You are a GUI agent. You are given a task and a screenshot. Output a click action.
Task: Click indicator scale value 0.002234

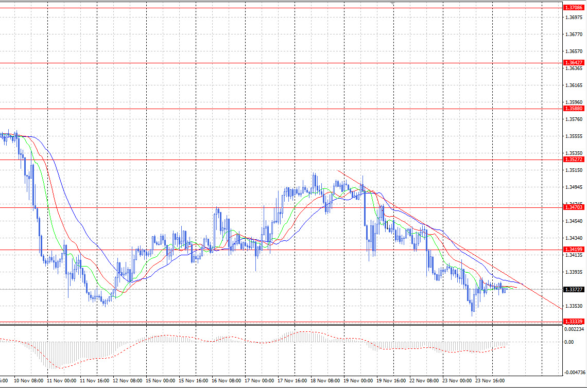click(574, 329)
